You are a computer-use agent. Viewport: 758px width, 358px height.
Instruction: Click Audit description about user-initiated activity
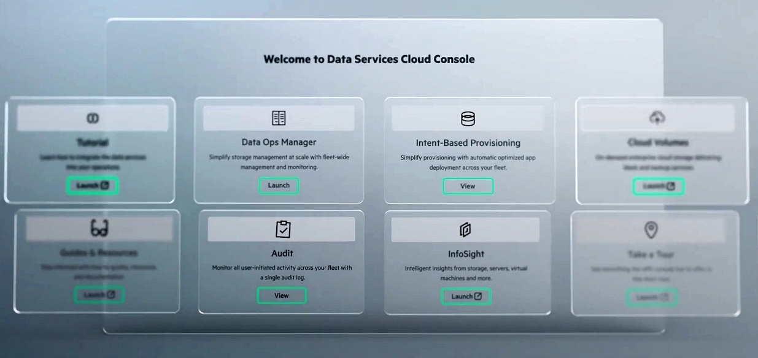(x=282, y=272)
